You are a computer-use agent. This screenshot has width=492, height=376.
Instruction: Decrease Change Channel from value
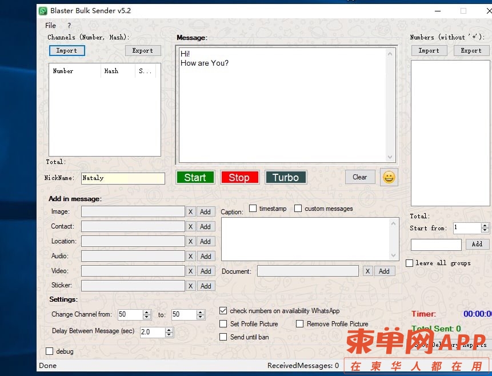coord(146,317)
